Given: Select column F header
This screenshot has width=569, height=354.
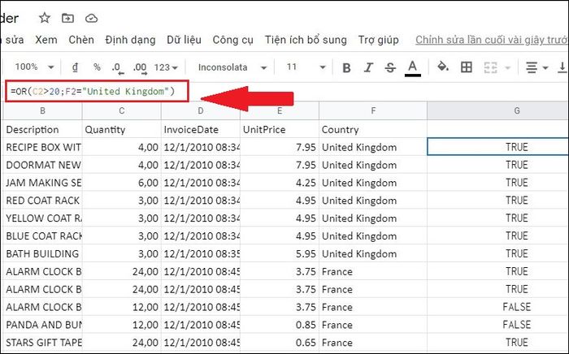Looking at the screenshot, I should point(373,111).
